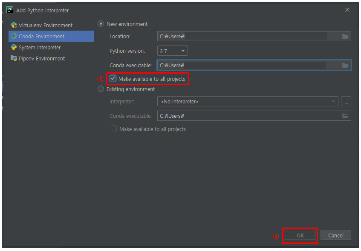Toggle checked Make available to all projects
This screenshot has width=361, height=251.
tap(113, 79)
